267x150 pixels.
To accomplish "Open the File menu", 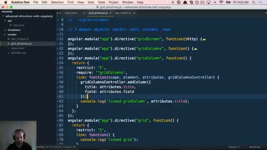I will pyautogui.click(x=35, y=2).
